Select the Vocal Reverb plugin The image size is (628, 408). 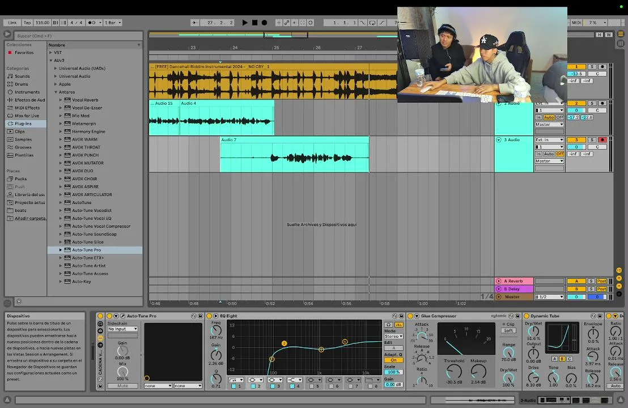click(x=85, y=100)
